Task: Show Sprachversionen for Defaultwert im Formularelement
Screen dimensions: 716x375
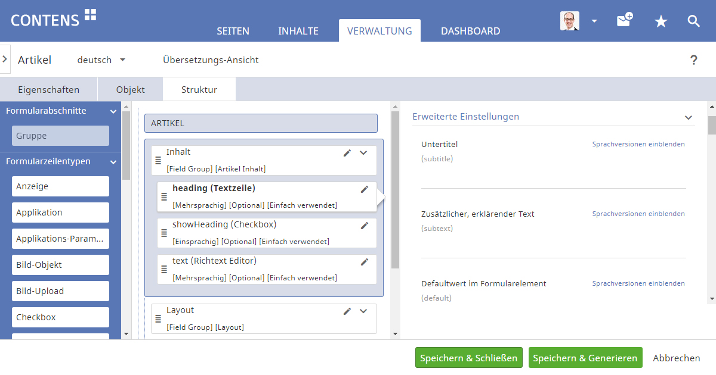Action: 638,284
